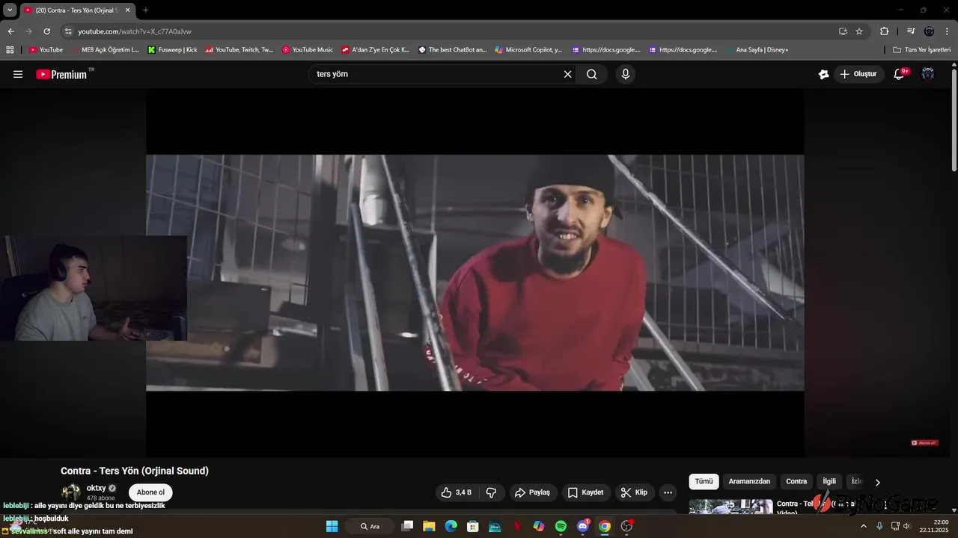This screenshot has width=958, height=538.
Task: Go back in browser history
Action: pos(10,31)
